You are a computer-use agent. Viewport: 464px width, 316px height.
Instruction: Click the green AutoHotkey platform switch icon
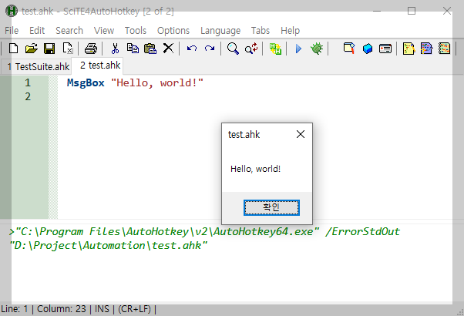pos(275,49)
